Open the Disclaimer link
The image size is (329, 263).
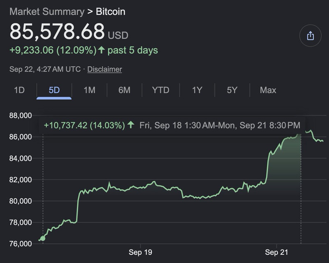point(104,69)
